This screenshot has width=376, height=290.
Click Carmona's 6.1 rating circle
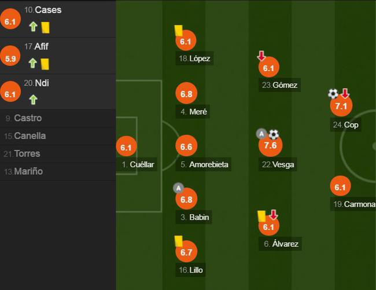pos(340,186)
